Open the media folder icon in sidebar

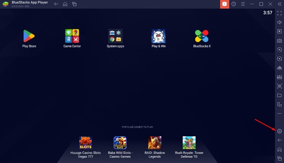[x=279, y=95]
